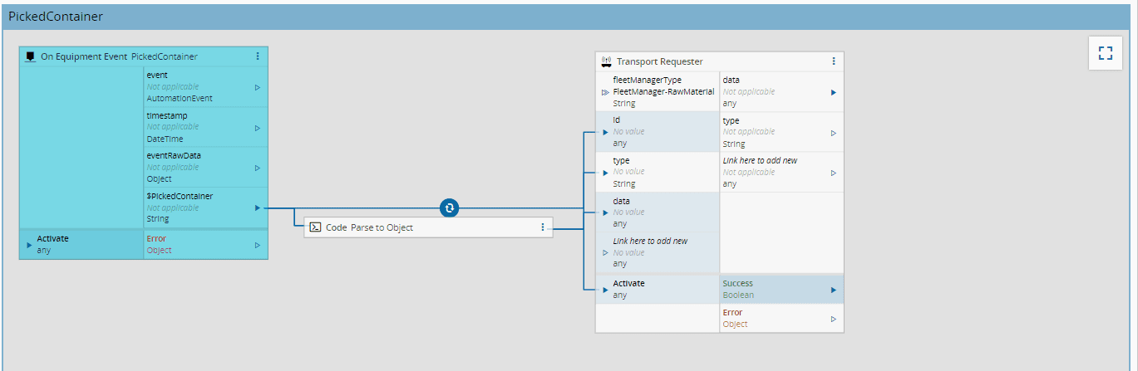Click the fleetManagerType input port arrow
This screenshot has width=1138, height=371.
point(605,92)
